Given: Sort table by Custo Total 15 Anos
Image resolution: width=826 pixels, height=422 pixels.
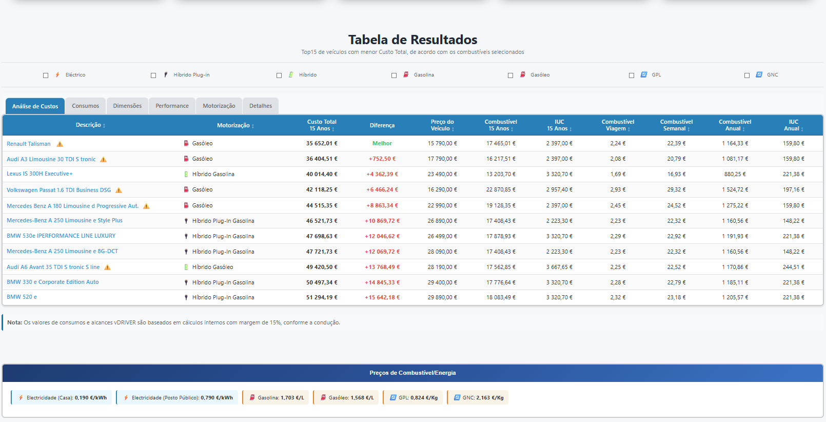Looking at the screenshot, I should (x=322, y=125).
